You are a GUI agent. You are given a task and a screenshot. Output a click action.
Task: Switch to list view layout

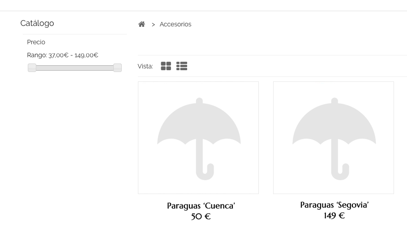[181, 66]
